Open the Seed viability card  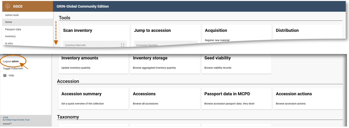point(236,62)
